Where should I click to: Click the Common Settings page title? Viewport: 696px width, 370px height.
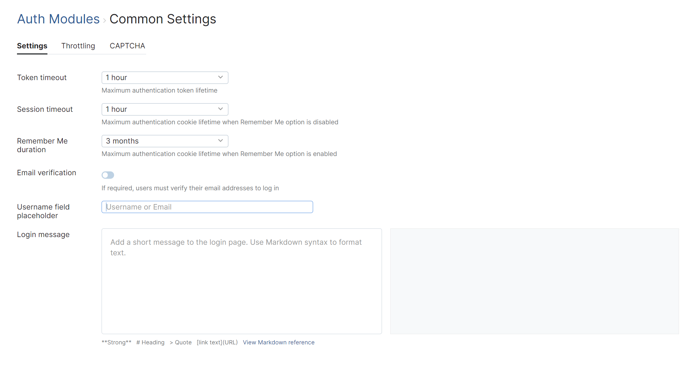(x=163, y=19)
